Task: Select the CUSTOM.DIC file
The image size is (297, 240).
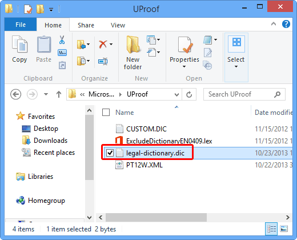Action: click(146, 129)
